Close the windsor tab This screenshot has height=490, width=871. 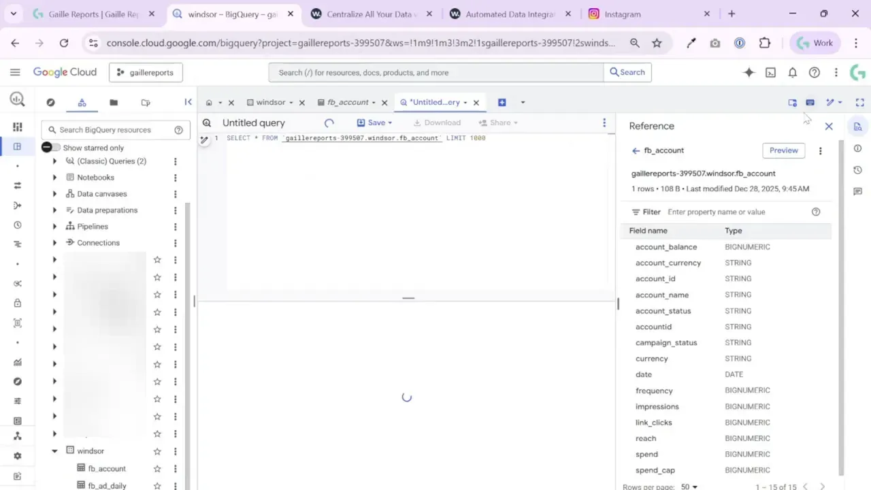(301, 103)
